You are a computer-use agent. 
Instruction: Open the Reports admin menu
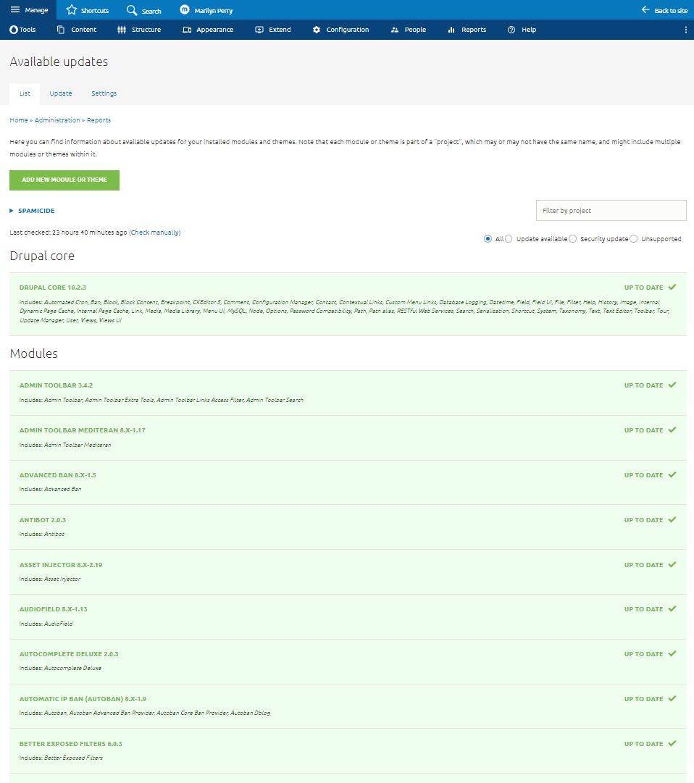[467, 30]
